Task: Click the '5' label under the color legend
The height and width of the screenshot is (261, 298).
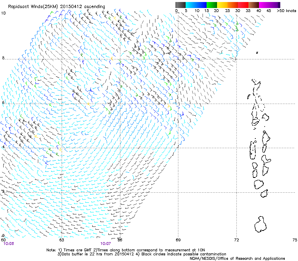Action: click(x=186, y=11)
